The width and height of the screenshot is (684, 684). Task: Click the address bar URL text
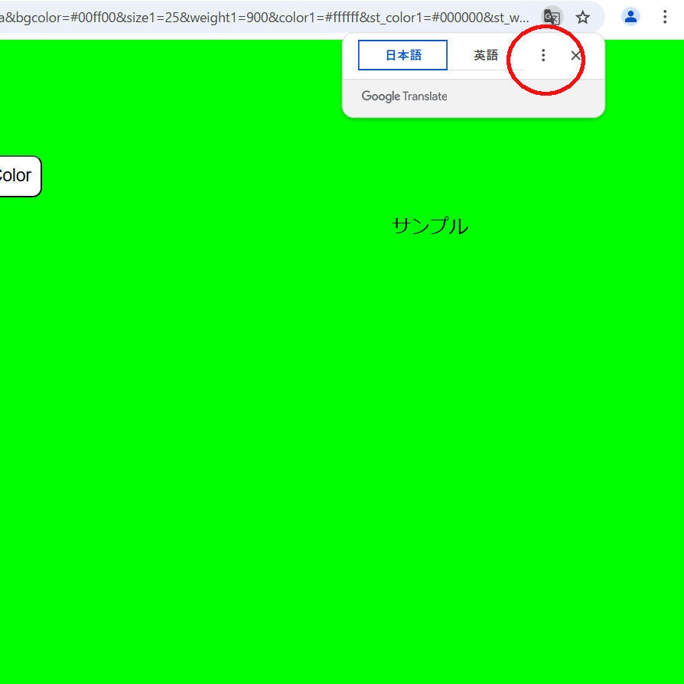point(264,18)
